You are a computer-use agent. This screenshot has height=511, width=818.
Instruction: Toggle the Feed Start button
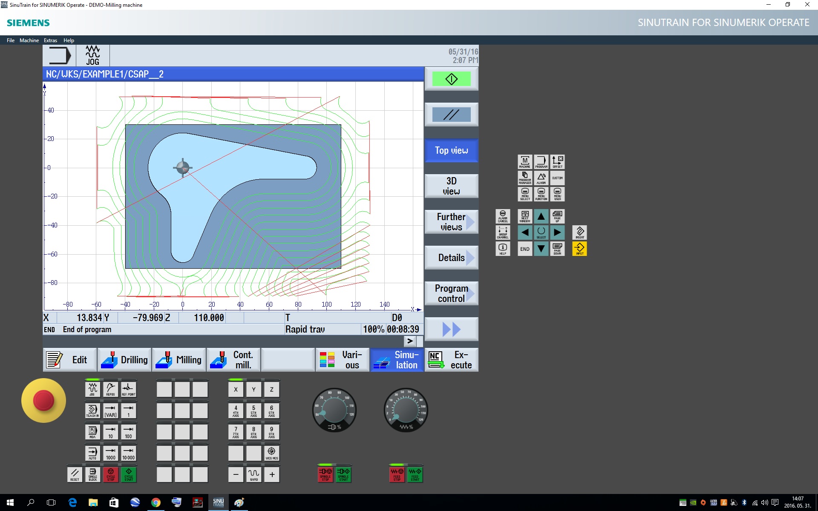415,474
